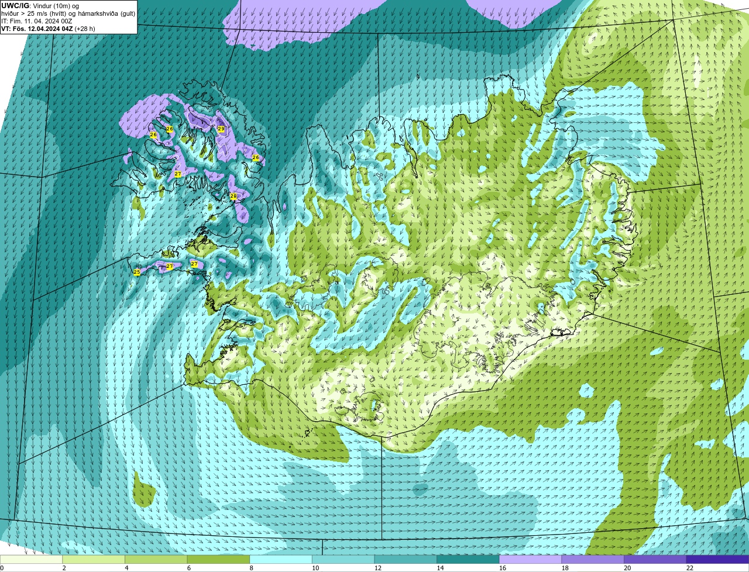Screen dimensions: 749x572
Task: Click the 16–18 m/s lavender legend swatch
Action: 530,560
